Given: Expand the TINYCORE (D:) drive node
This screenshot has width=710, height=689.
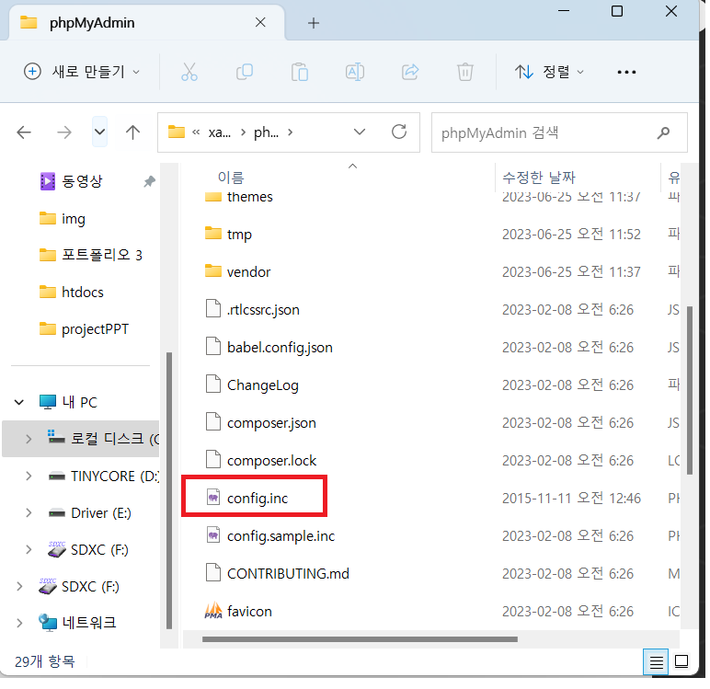Looking at the screenshot, I should point(29,477).
